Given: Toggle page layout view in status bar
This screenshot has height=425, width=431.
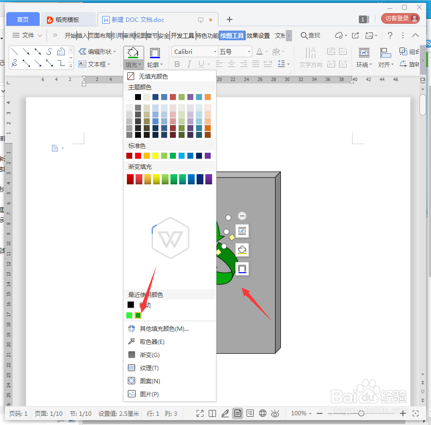Looking at the screenshot, I should [x=238, y=413].
